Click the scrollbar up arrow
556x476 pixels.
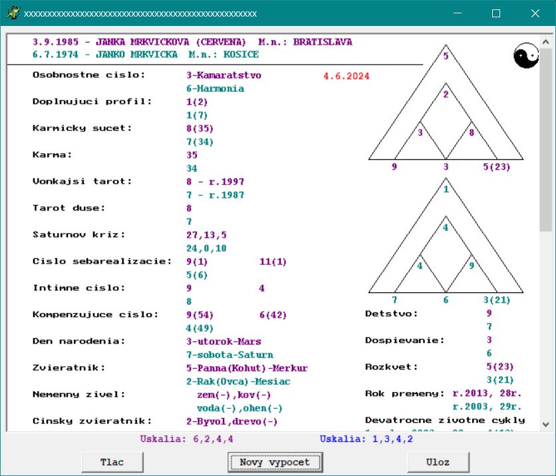point(546,42)
